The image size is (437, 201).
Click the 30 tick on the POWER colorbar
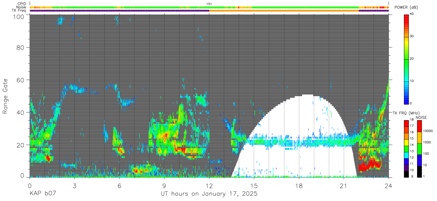pyautogui.click(x=412, y=36)
